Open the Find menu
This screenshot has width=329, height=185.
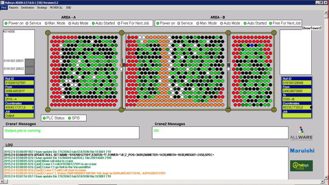[x=4, y=7]
